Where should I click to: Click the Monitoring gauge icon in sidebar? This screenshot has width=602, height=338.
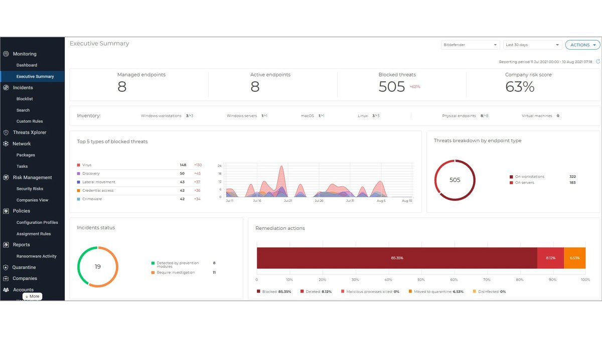pyautogui.click(x=6, y=54)
